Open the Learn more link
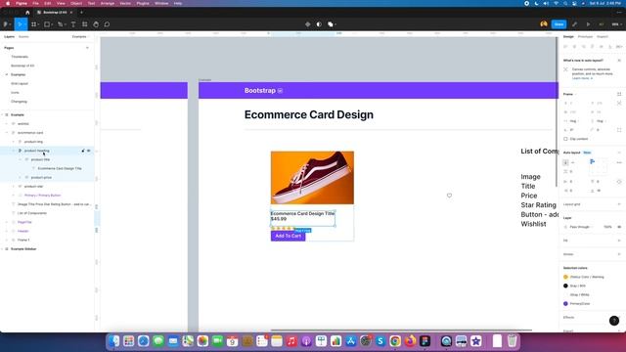Screen dimensions: 626x352 (581, 78)
